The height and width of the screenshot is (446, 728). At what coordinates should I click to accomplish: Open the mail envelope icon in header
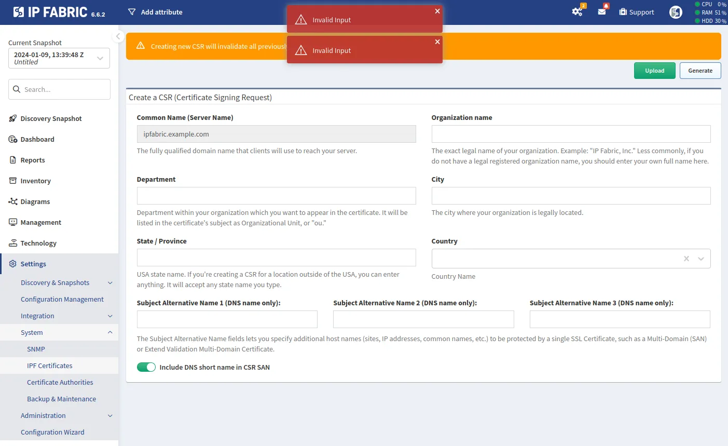pos(602,12)
